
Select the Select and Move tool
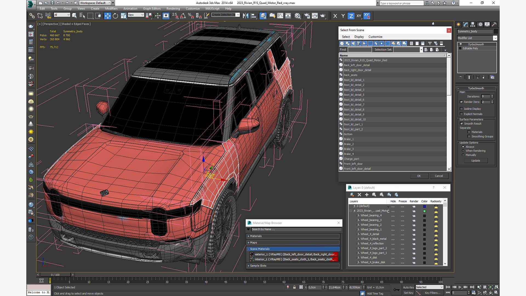point(108,16)
